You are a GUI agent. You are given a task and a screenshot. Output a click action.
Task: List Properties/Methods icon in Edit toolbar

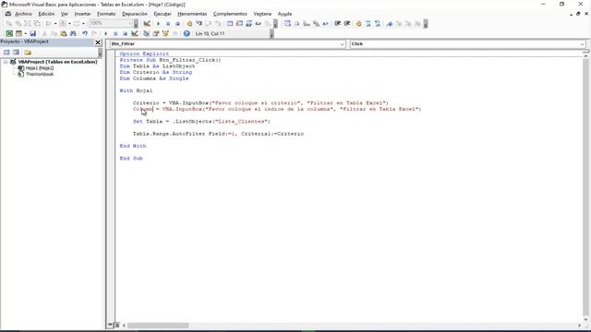pyautogui.click(x=287, y=23)
